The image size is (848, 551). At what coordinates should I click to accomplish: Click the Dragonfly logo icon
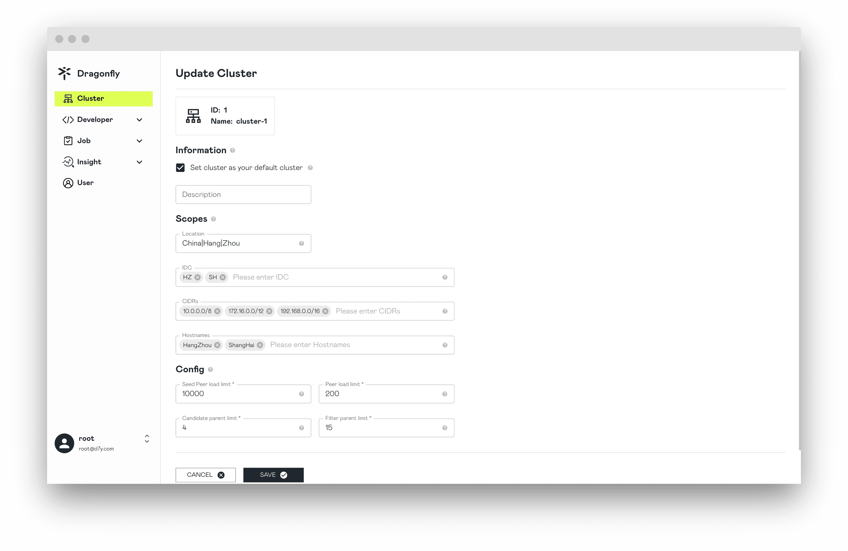pyautogui.click(x=64, y=73)
